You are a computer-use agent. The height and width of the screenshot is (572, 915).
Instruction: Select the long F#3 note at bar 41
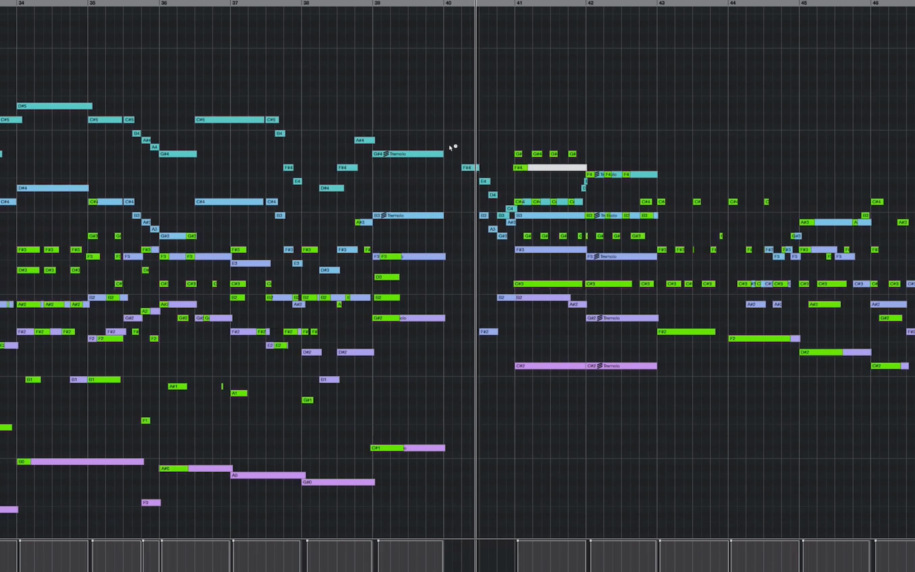(551, 250)
